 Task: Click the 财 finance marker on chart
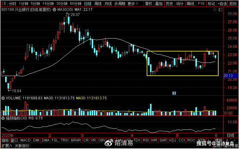click(x=174, y=93)
